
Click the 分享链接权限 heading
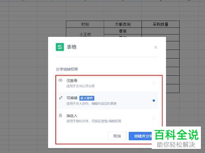[x=67, y=69]
